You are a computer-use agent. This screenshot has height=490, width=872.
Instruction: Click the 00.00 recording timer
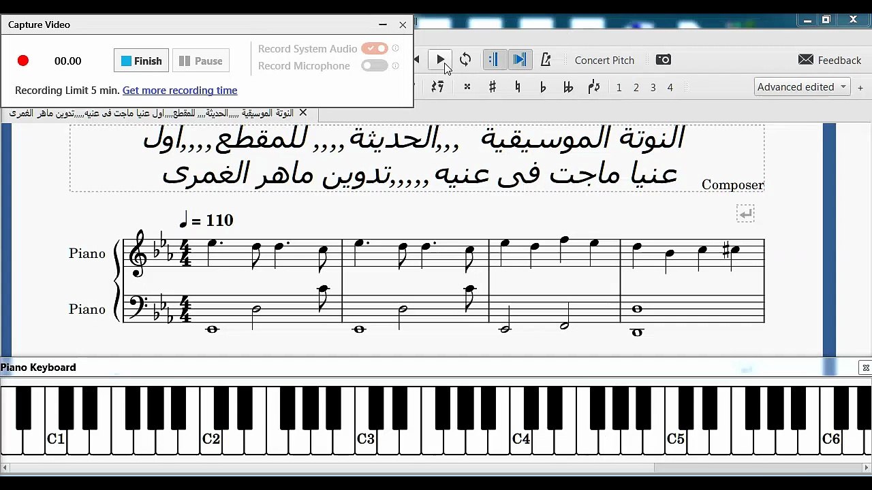(x=67, y=61)
